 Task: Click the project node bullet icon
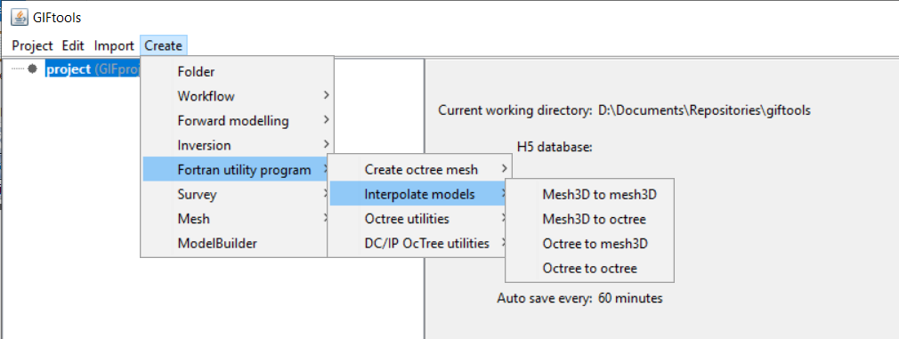click(x=32, y=69)
